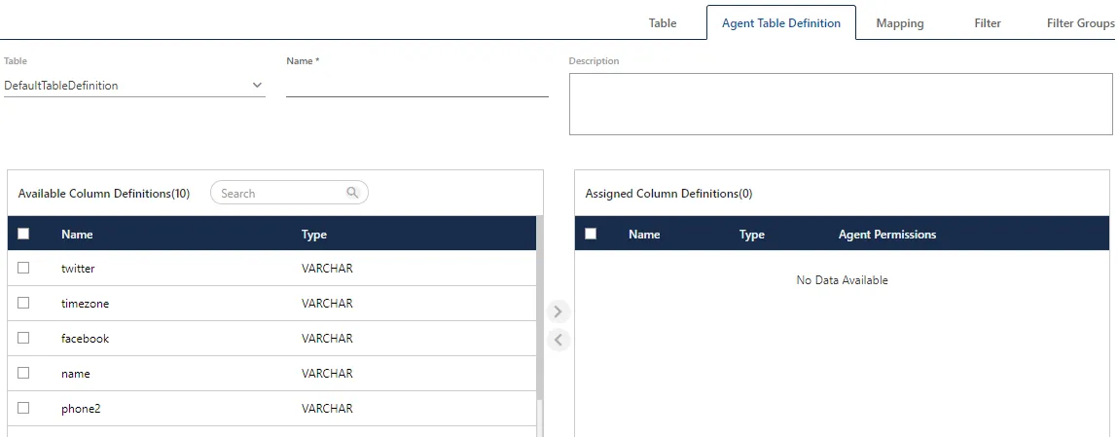Switch to the Table tab
The width and height of the screenshot is (1118, 437).
pos(663,22)
